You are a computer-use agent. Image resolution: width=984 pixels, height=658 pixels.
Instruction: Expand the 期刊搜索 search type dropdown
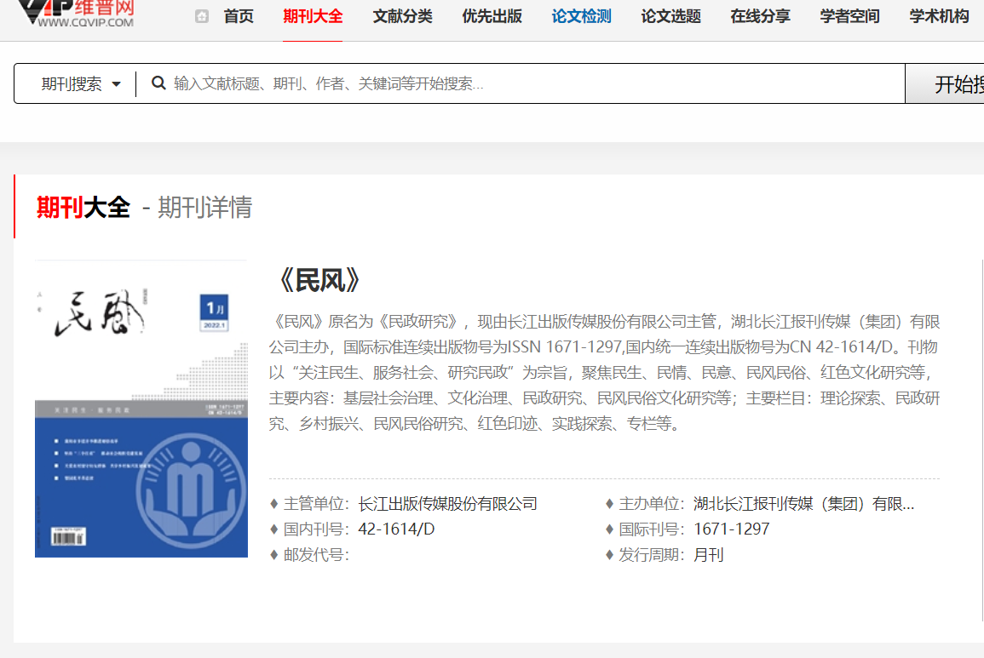(80, 83)
